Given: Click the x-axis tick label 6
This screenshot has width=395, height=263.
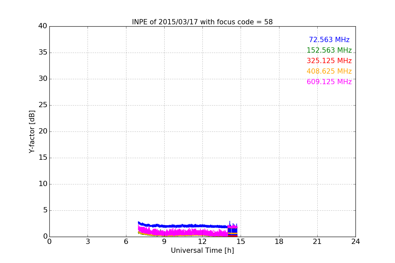Looking at the screenshot, I should point(126,242).
